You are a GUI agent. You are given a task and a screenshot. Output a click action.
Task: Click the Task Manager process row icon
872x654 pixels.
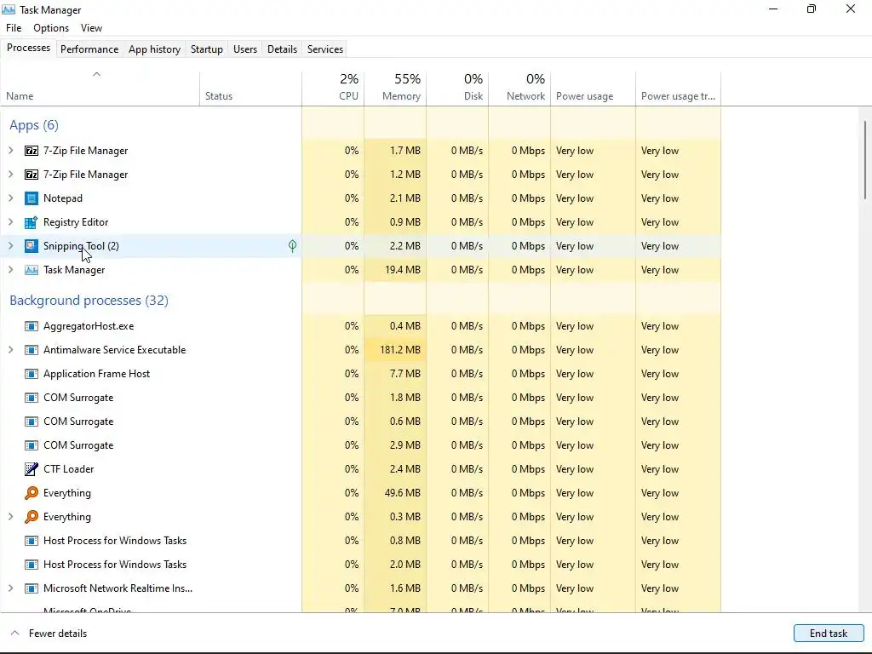(x=32, y=270)
